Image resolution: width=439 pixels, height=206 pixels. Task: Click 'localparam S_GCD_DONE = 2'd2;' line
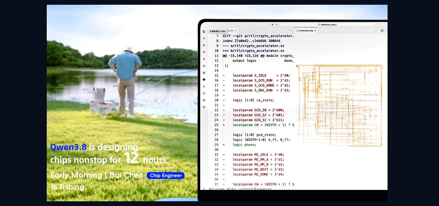[261, 85]
